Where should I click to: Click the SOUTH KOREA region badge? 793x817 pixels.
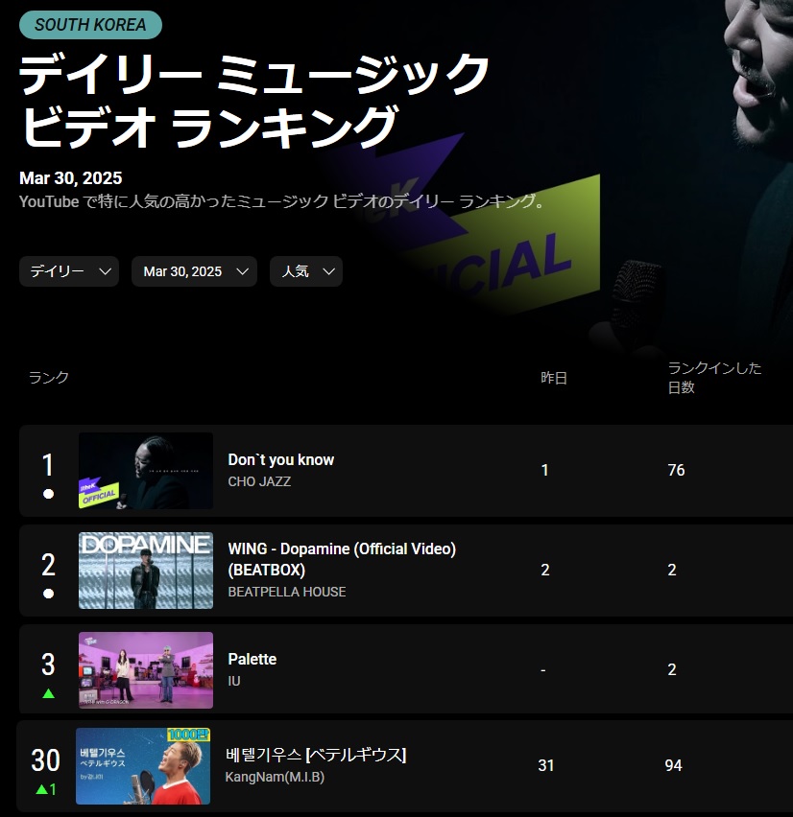coord(91,25)
